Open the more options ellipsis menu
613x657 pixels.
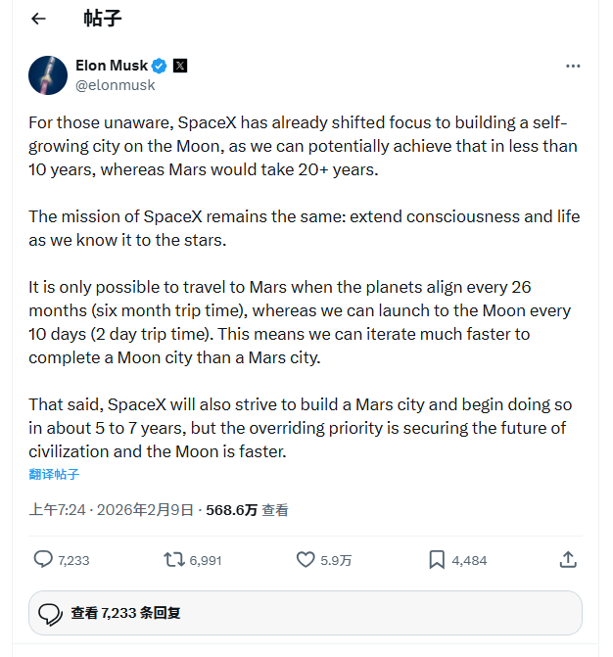coord(573,66)
